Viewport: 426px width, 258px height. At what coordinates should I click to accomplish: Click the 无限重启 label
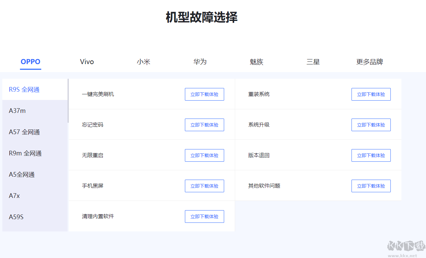tap(92, 155)
